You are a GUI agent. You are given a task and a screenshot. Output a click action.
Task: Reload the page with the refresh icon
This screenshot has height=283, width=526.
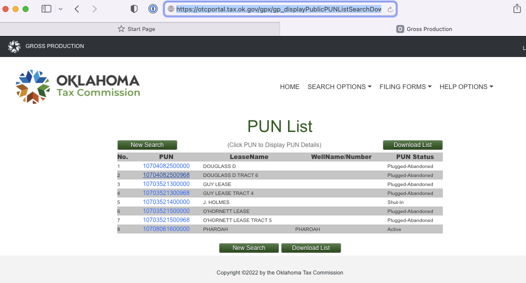tap(389, 9)
